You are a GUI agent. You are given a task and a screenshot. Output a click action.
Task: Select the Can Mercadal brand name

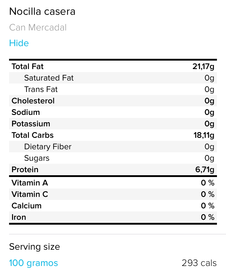pyautogui.click(x=38, y=27)
